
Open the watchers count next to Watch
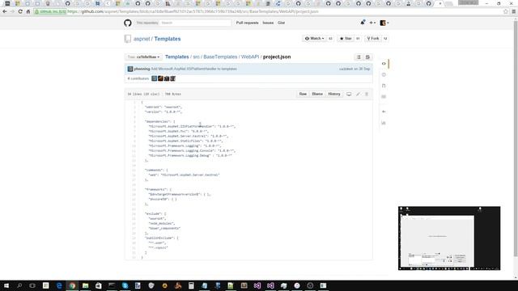tap(330, 39)
